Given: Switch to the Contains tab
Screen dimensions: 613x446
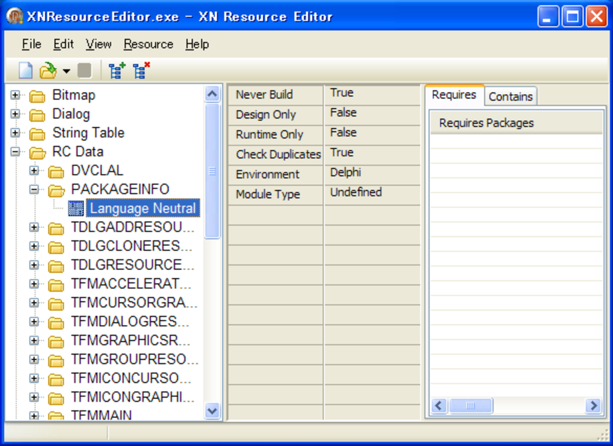Looking at the screenshot, I should pos(510,97).
